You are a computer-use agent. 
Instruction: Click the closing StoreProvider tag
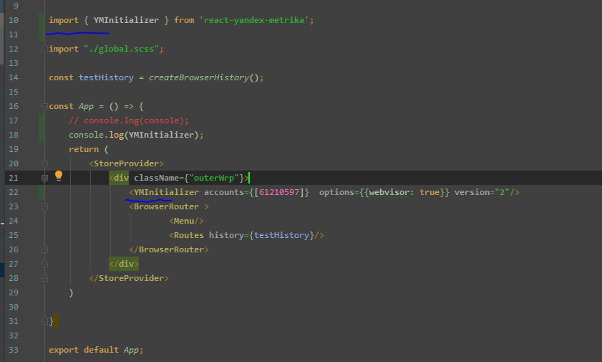pos(129,278)
